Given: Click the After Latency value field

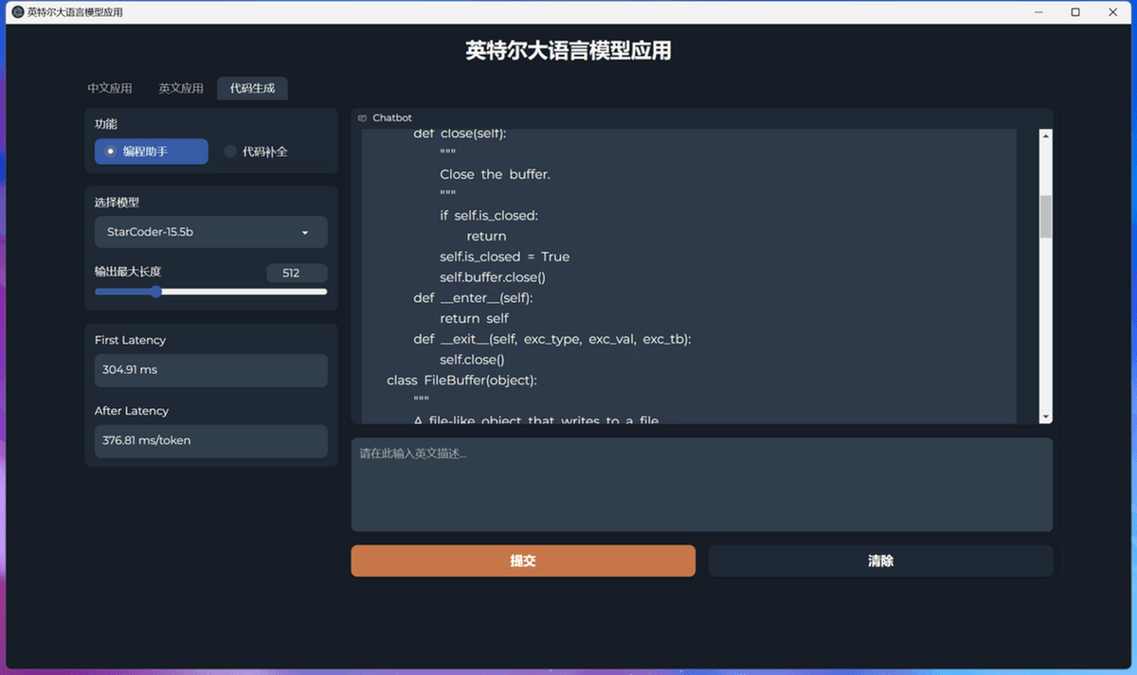Looking at the screenshot, I should pos(211,440).
